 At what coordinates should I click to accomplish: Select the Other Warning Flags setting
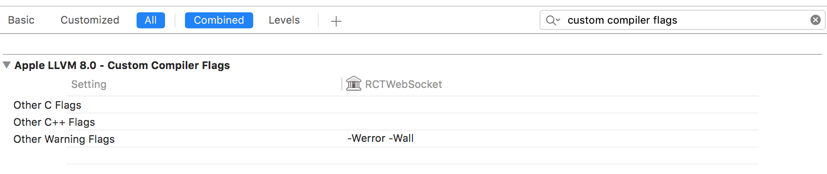click(64, 139)
